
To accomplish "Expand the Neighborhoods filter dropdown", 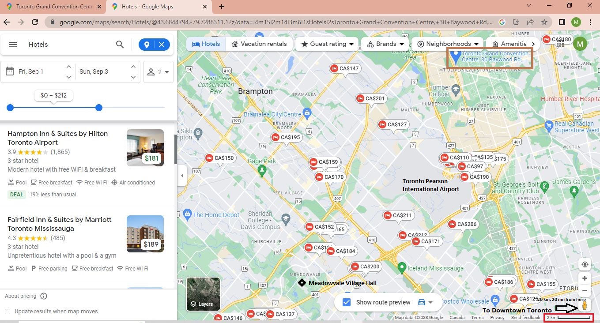I will coord(448,44).
